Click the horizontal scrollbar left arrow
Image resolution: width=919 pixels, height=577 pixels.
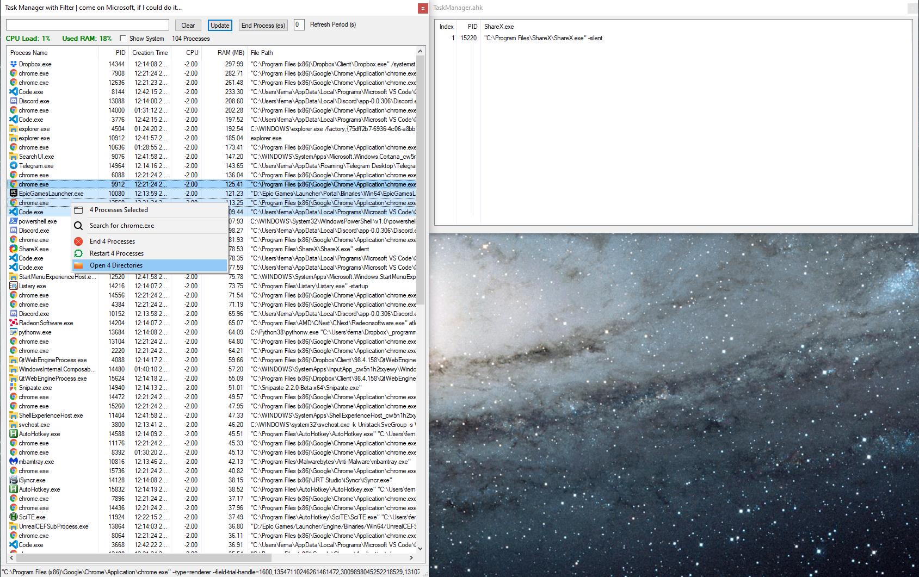tap(11, 557)
